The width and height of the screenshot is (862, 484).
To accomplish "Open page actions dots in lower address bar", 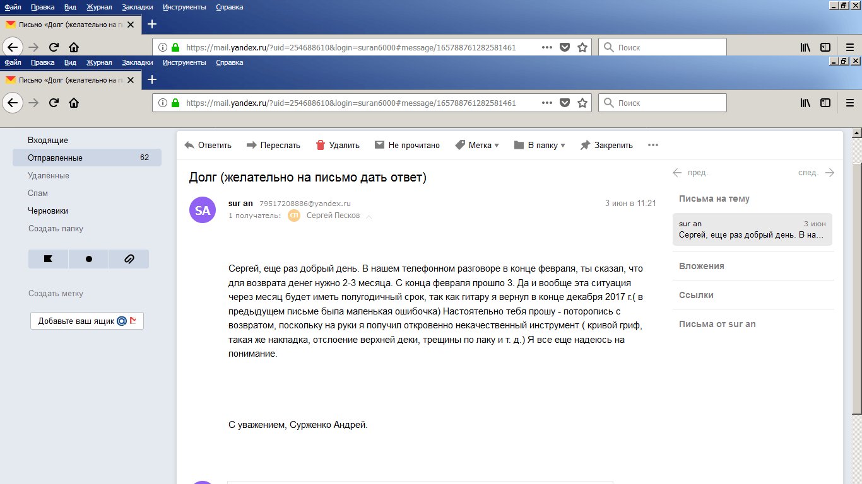I will [x=547, y=103].
